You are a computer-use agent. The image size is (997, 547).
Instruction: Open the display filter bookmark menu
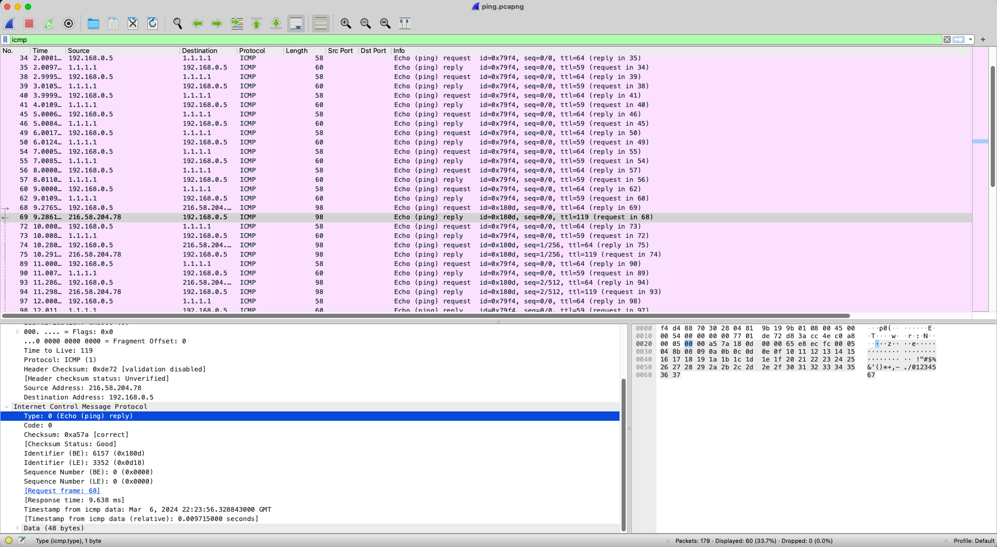point(6,39)
